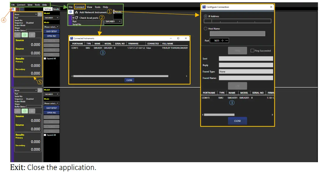Open the None instrument dropdown in bottom panel
320x172 pixels.
(26, 90)
